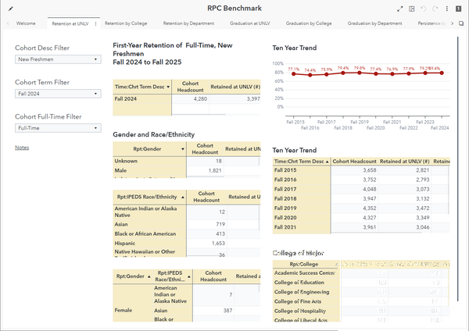Click the undo arrow icon
The width and height of the screenshot is (469, 331).
click(424, 9)
